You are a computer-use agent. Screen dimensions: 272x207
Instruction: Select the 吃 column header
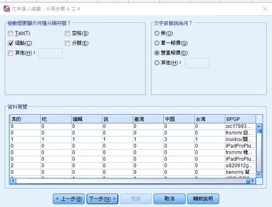(x=56, y=119)
